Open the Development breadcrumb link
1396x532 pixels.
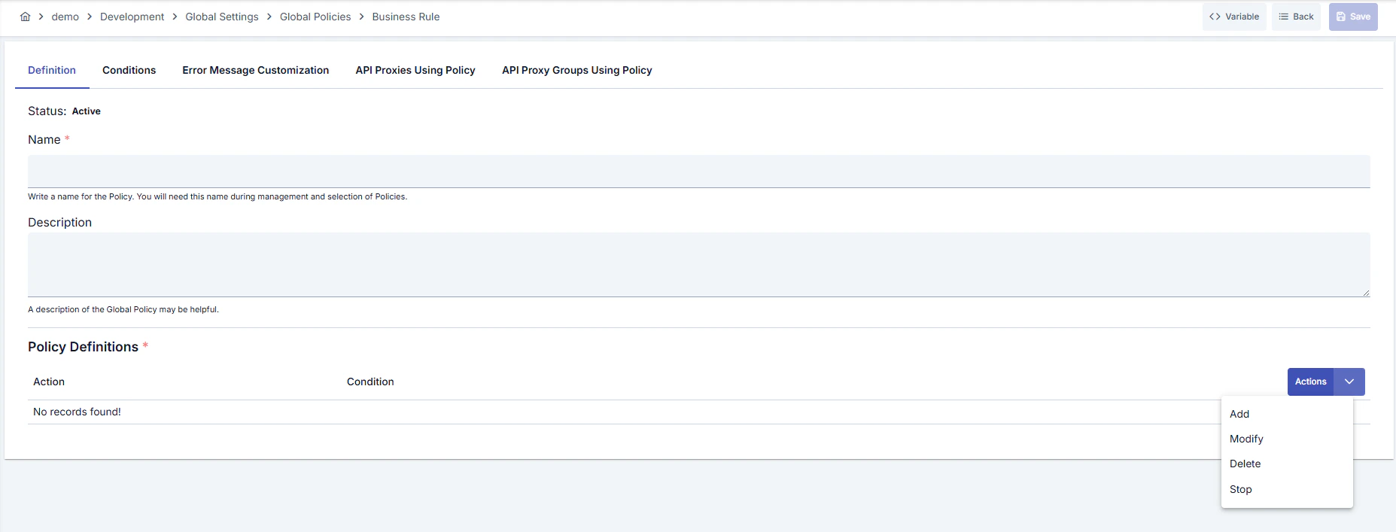132,17
